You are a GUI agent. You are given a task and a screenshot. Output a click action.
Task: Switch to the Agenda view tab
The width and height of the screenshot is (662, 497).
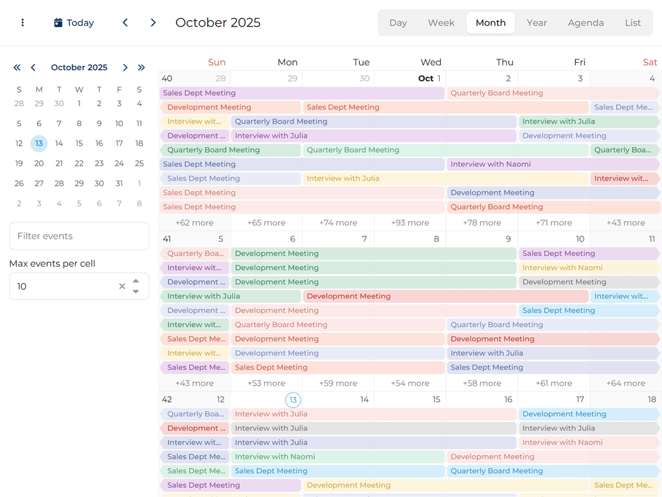(x=586, y=23)
